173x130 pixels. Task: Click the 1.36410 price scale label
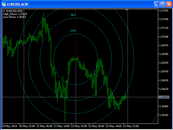[164, 115]
